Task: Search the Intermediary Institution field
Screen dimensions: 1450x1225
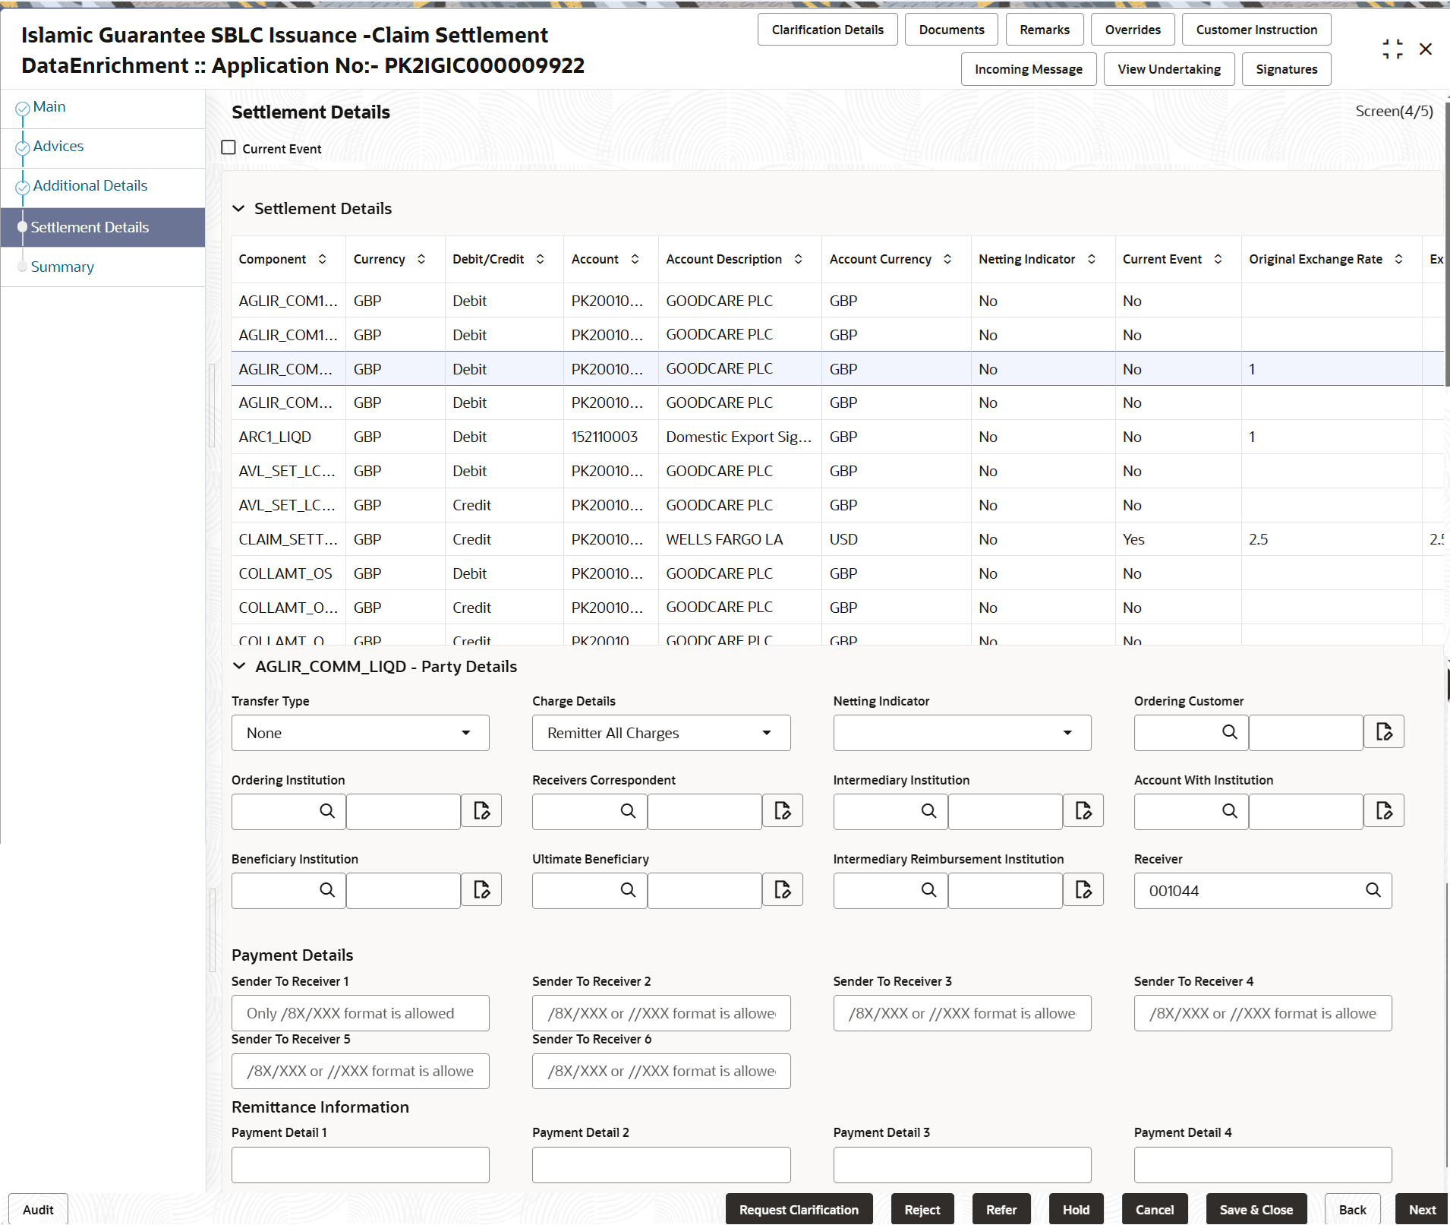Action: (x=929, y=811)
